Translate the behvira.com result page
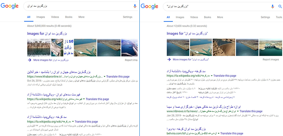Screen dimensions: 283x136 232,134
